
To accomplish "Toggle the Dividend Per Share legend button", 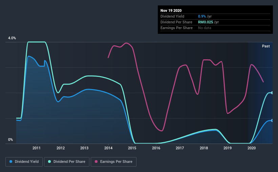I will coord(67,162).
